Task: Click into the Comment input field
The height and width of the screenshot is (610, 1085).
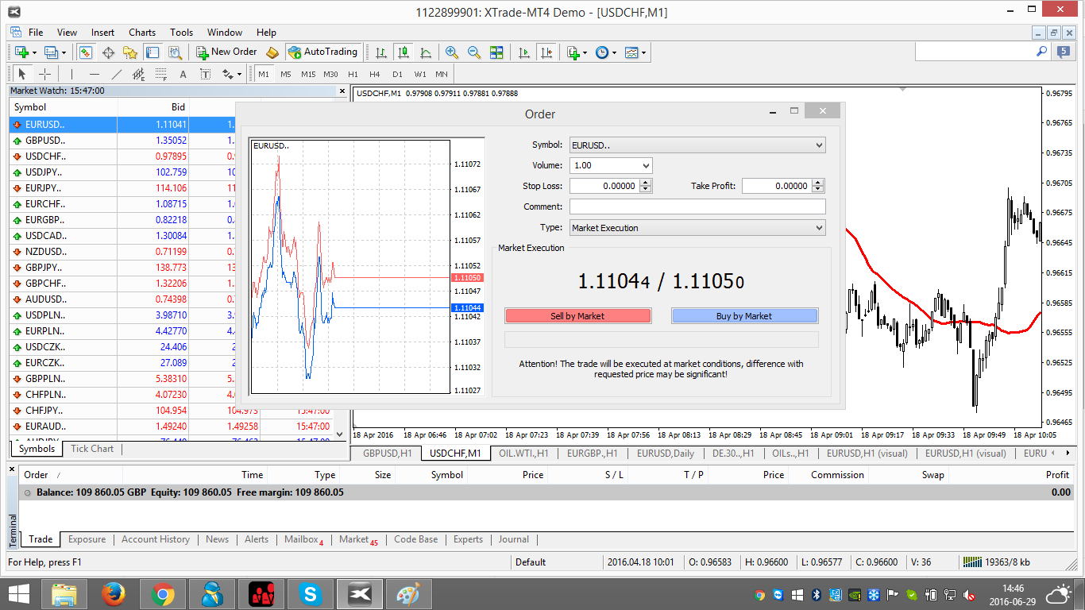Action: [697, 207]
